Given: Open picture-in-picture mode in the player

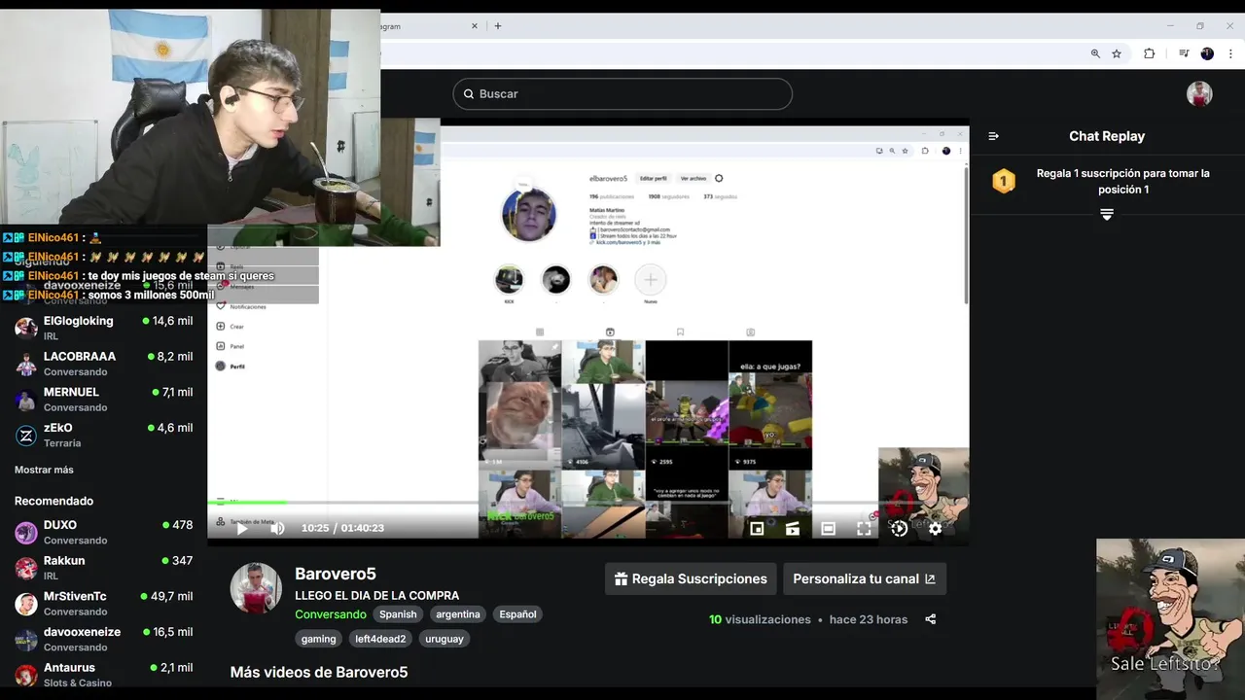Looking at the screenshot, I should pos(757,528).
